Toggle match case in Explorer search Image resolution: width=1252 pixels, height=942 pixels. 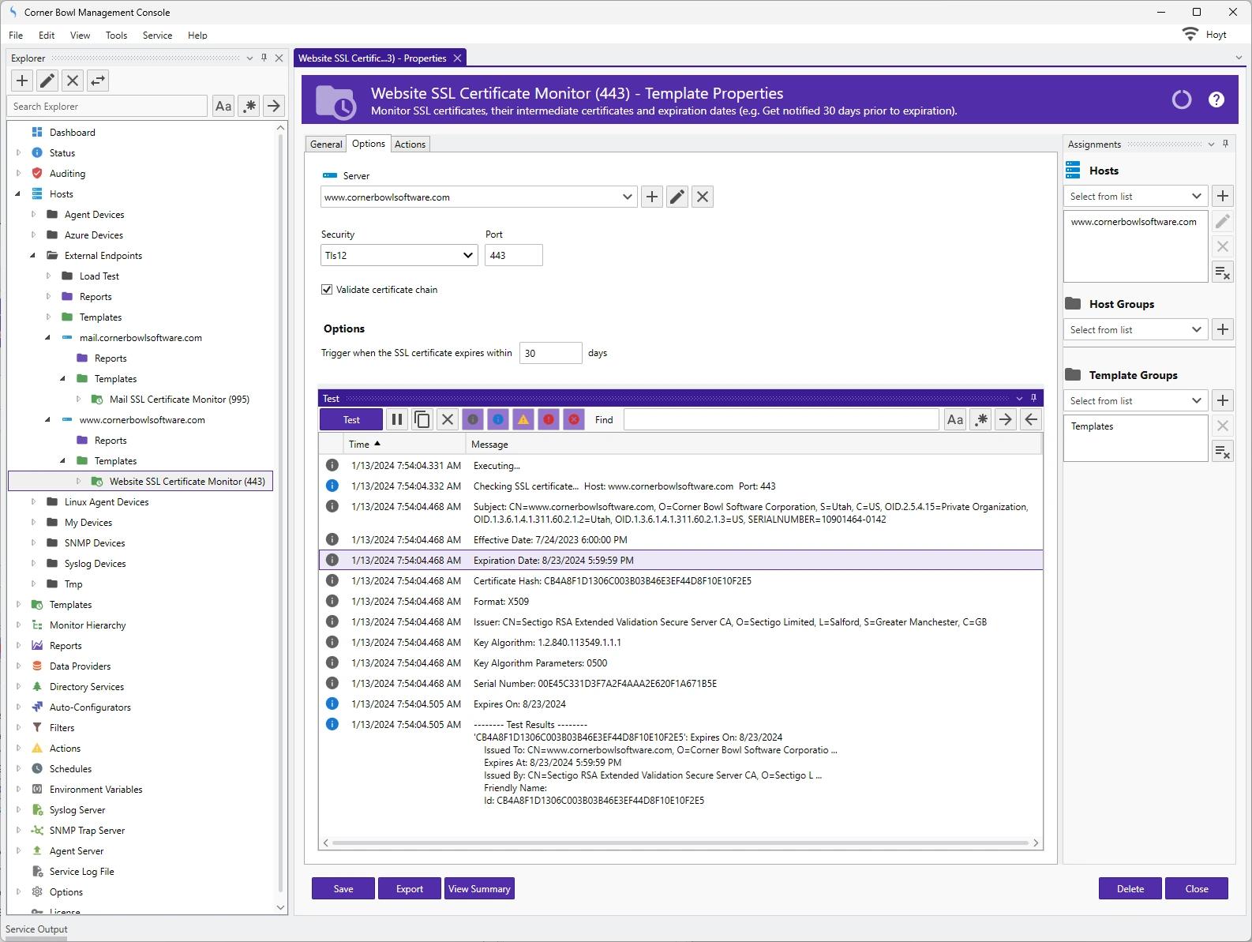[x=223, y=106]
